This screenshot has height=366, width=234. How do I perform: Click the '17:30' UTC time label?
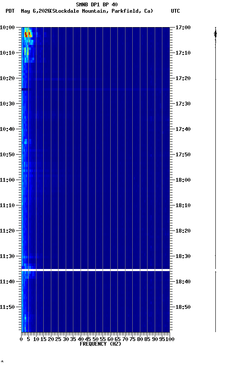coord(183,104)
